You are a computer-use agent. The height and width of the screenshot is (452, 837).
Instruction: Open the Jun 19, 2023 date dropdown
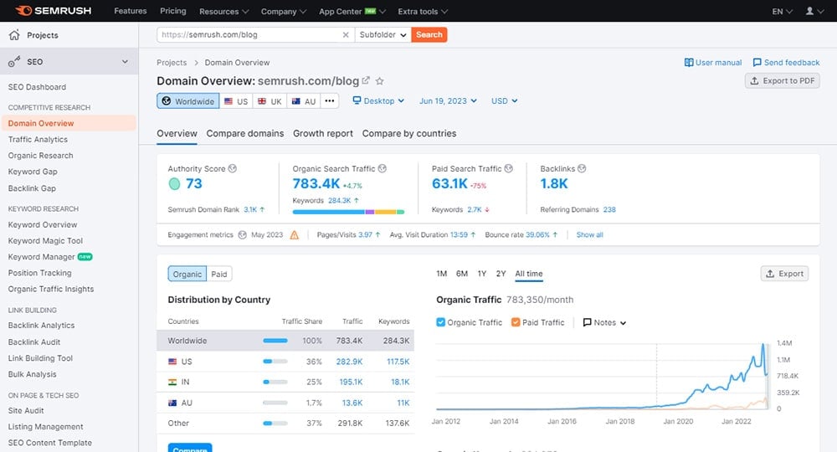pyautogui.click(x=448, y=100)
